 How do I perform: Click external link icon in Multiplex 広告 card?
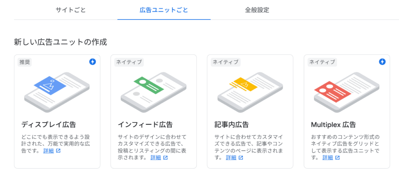coord(337,158)
